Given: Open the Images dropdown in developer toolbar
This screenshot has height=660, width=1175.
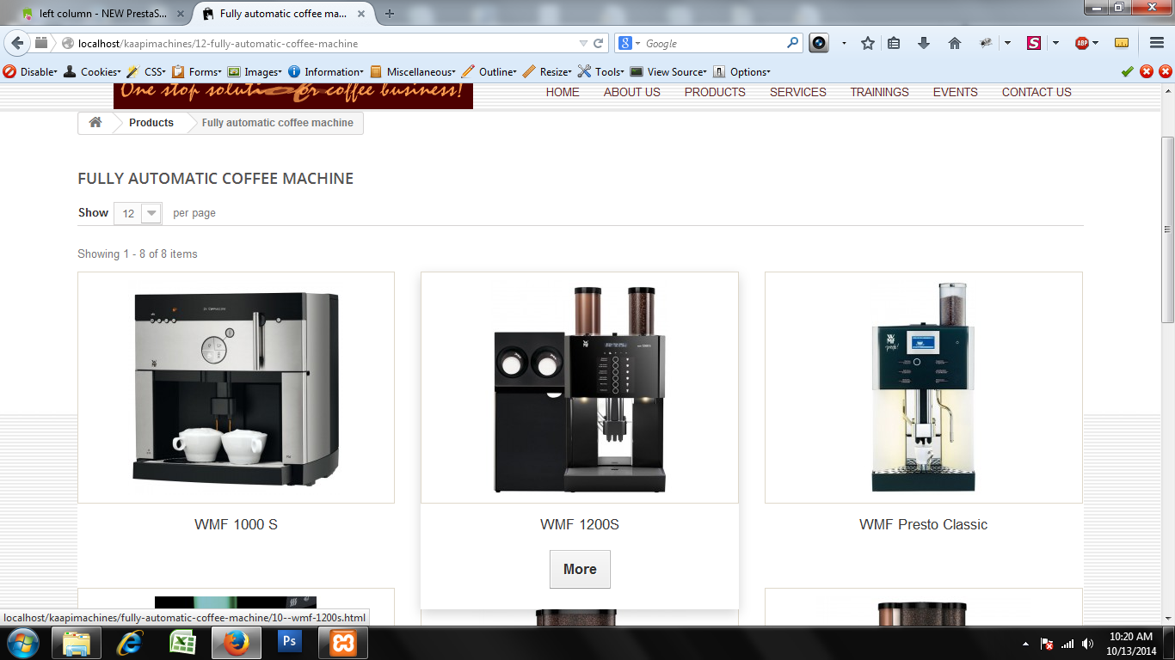Looking at the screenshot, I should pyautogui.click(x=254, y=72).
